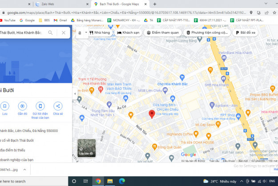Click the Kull hair salon marker
This screenshot has height=186, width=278.
238,146
